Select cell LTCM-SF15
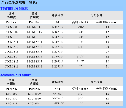 (x=34, y=62)
